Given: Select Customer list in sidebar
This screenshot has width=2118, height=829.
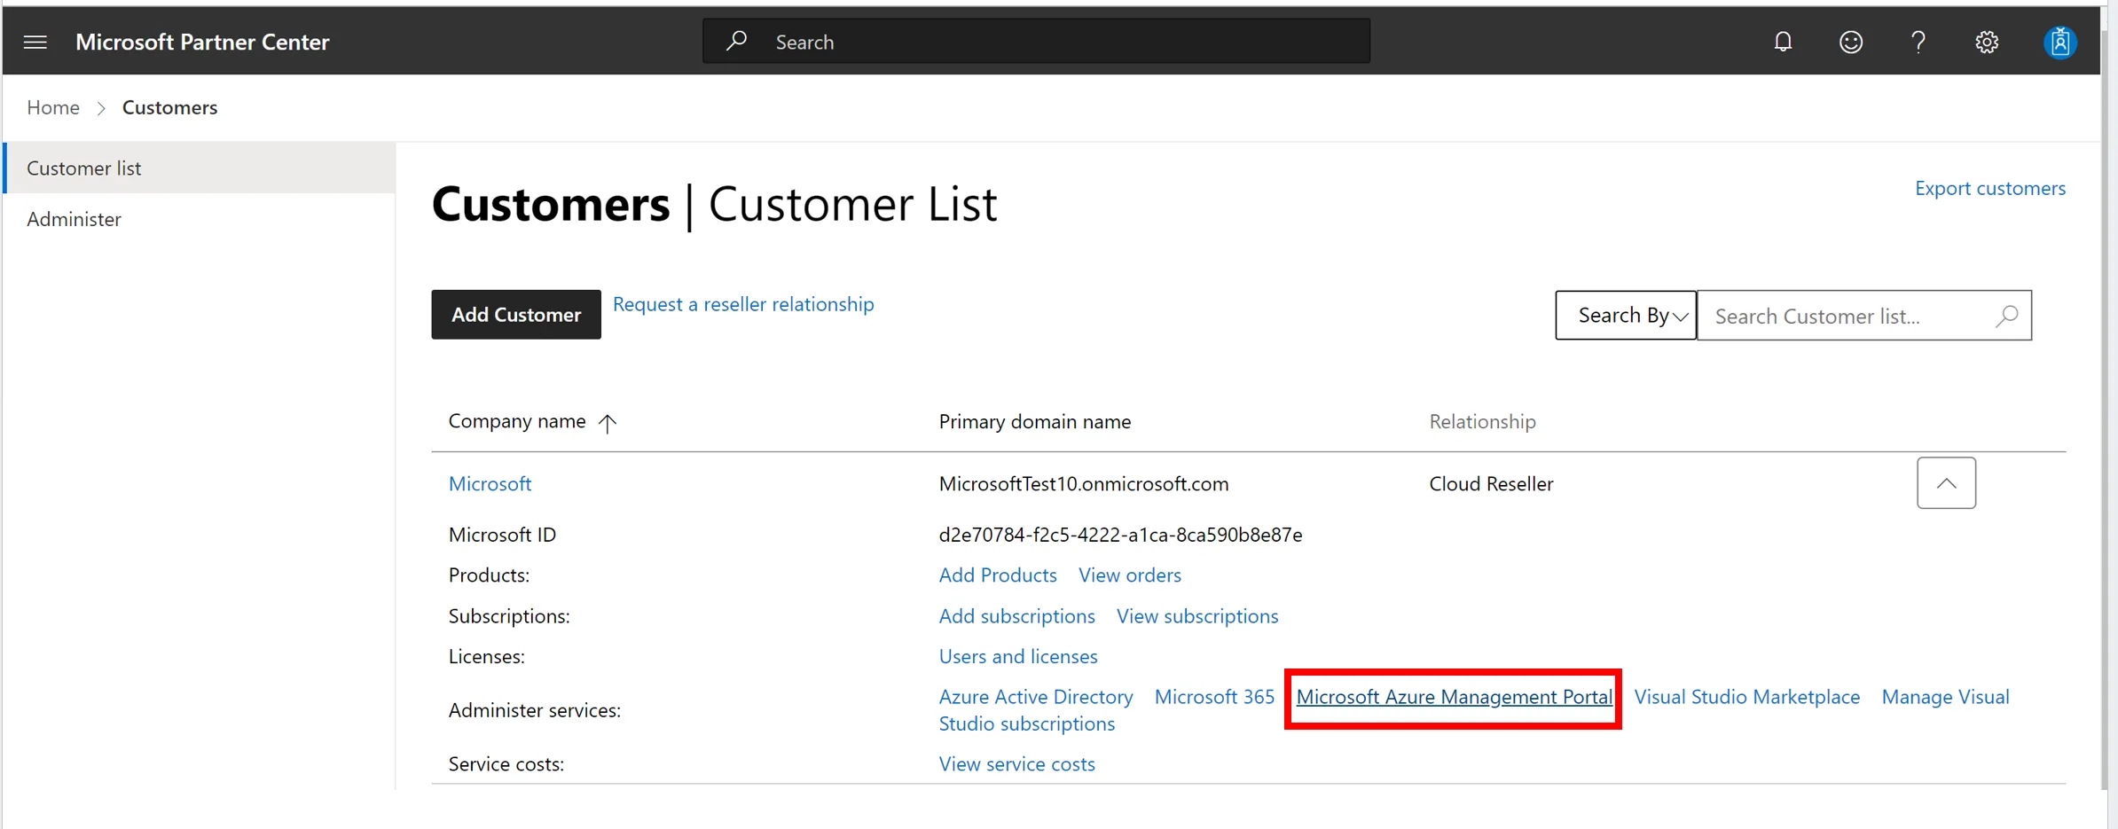Looking at the screenshot, I should pos(200,168).
